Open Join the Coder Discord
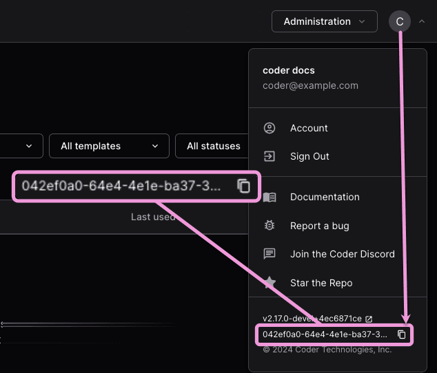The image size is (437, 373). click(338, 254)
